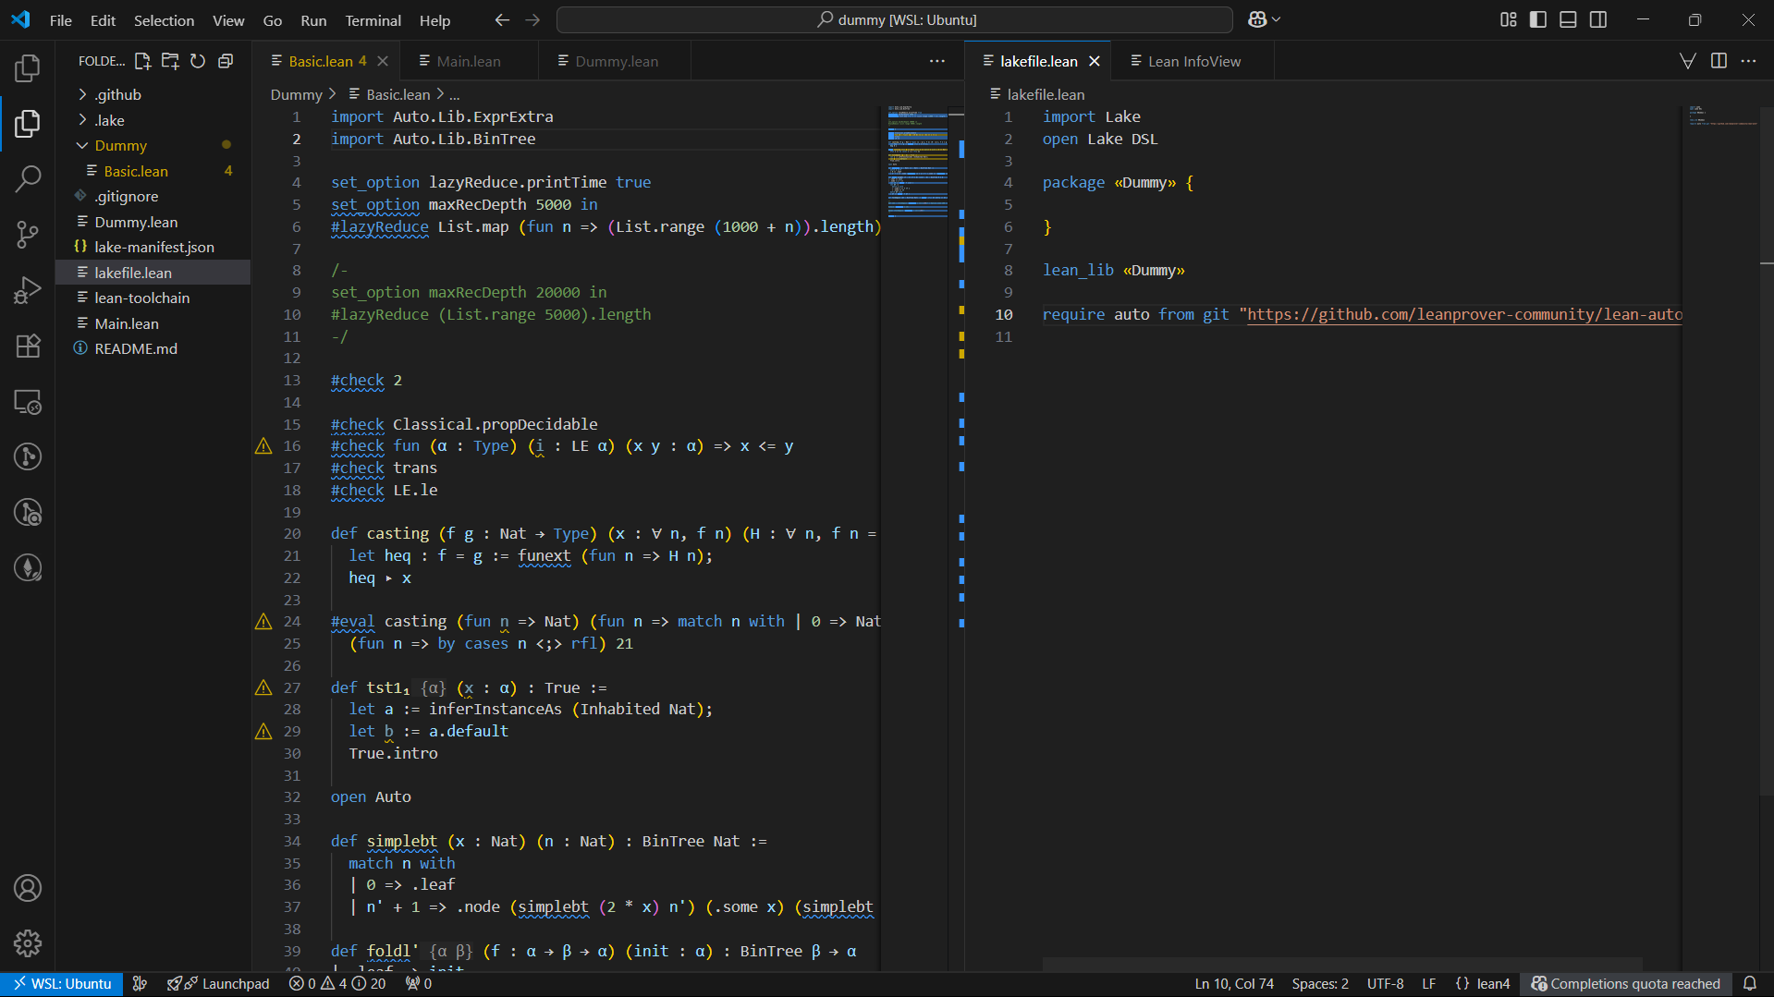Toggle the primary side bar
This screenshot has width=1774, height=997.
(x=1538, y=19)
